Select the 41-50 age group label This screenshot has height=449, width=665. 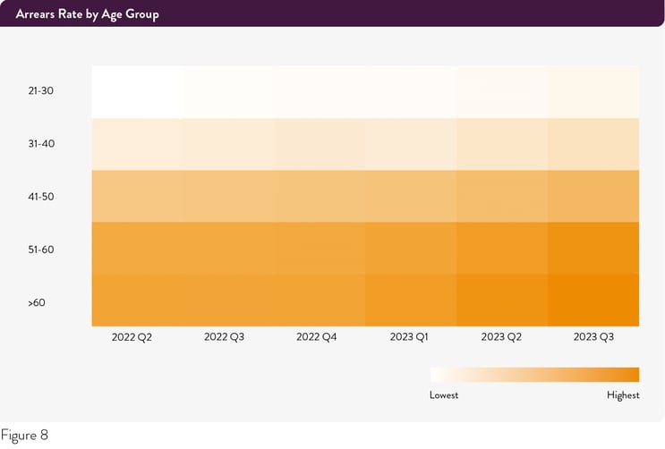(x=41, y=197)
